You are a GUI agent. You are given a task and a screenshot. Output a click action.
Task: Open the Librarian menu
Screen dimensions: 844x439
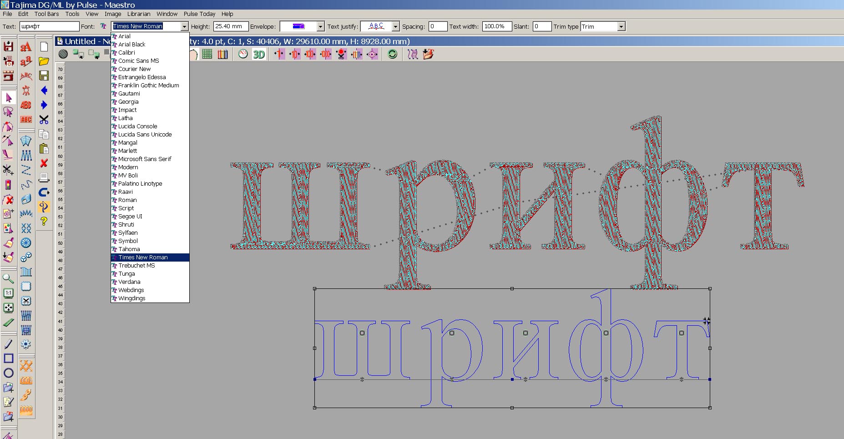[x=139, y=14]
